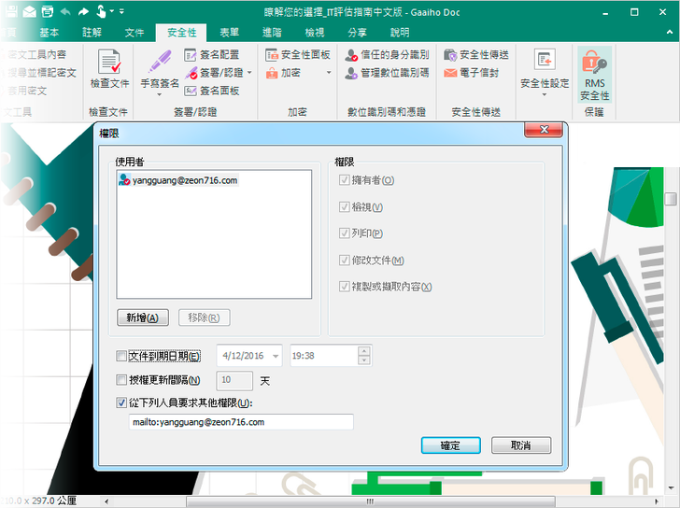Screen dimensions: 680x508
Task: Click the RMS 安全性 button
Action: pyautogui.click(x=595, y=75)
